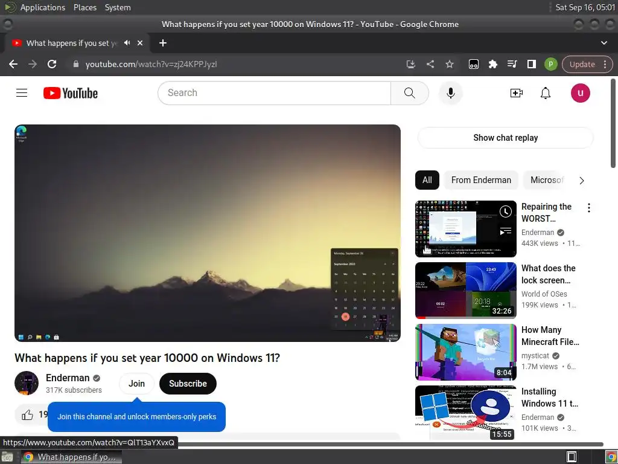This screenshot has height=464, width=618.
Task: Open the site info lock icon
Action: [76, 64]
